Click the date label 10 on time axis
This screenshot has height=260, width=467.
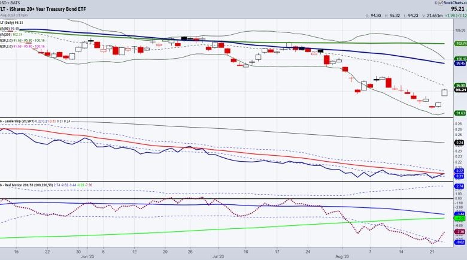coord(246,252)
